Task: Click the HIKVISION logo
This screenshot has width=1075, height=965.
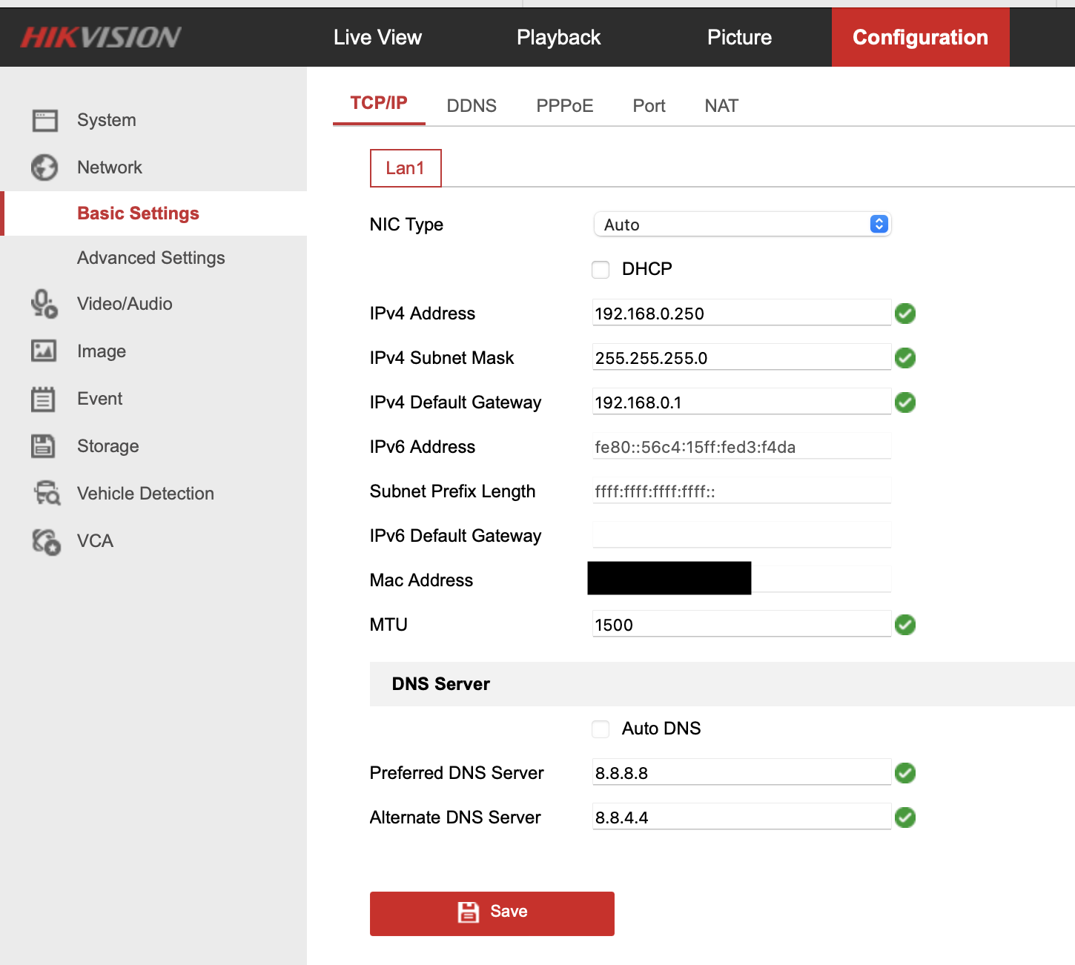Action: [x=101, y=37]
